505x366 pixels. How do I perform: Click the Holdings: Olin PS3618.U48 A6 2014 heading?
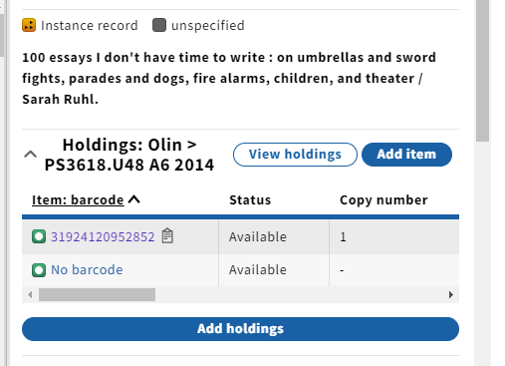pyautogui.click(x=129, y=155)
